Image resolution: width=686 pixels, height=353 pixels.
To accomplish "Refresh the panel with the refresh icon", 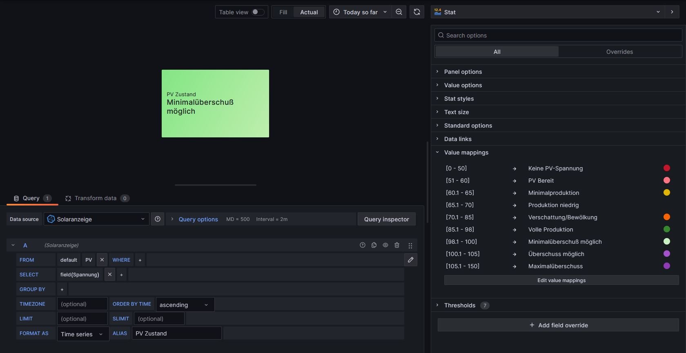I will pyautogui.click(x=416, y=12).
